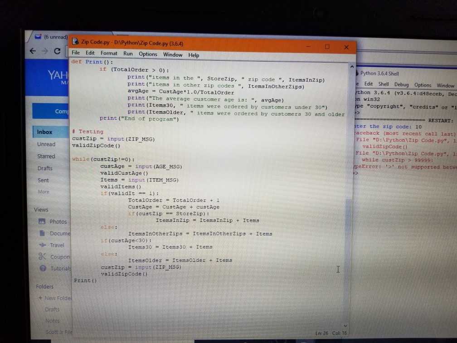Open the Format menu in Zip Code.py
Viewport: 457px width, 343px height.
pyautogui.click(x=109, y=54)
